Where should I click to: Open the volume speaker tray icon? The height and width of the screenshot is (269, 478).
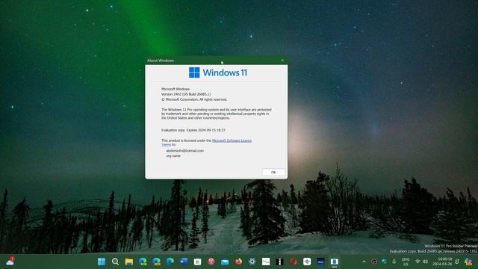425,262
